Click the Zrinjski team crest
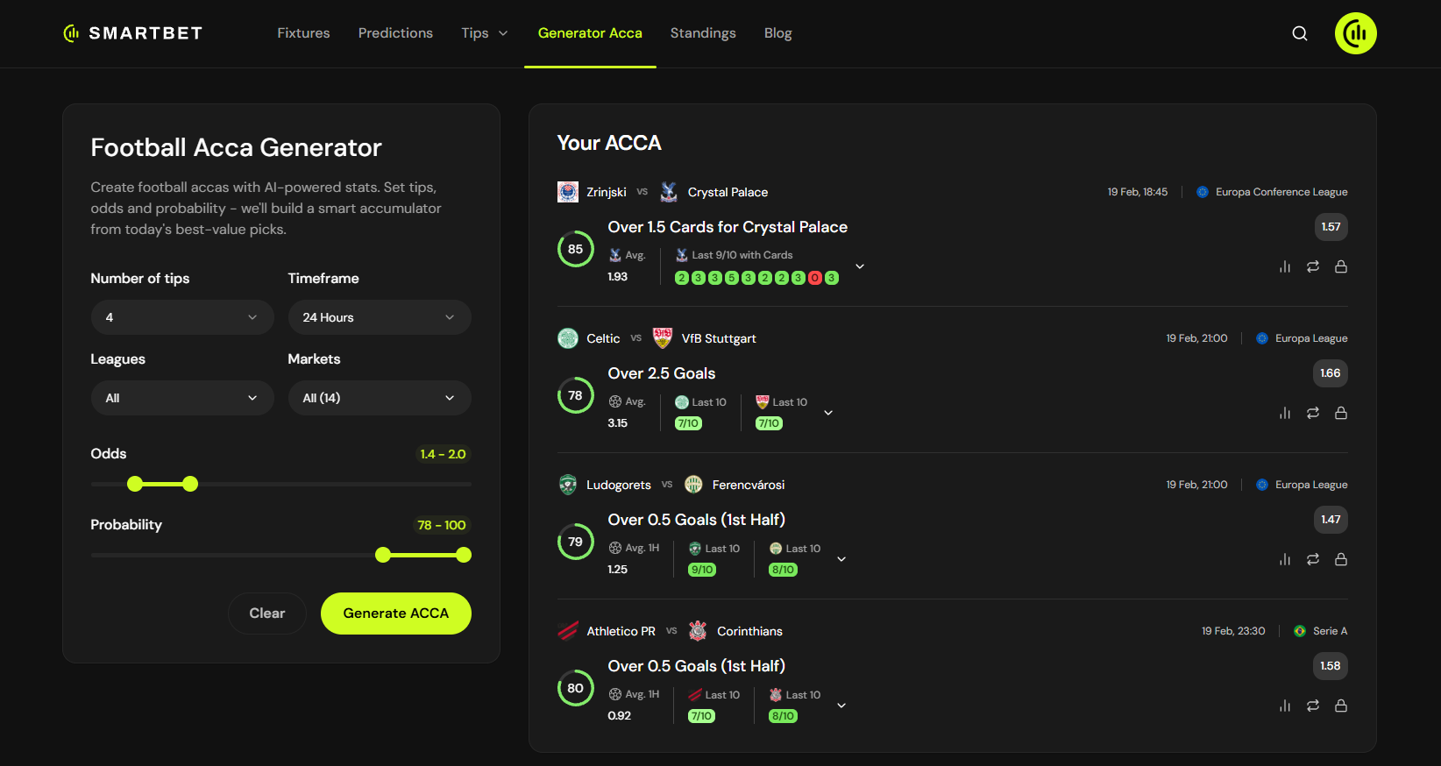 (x=568, y=192)
